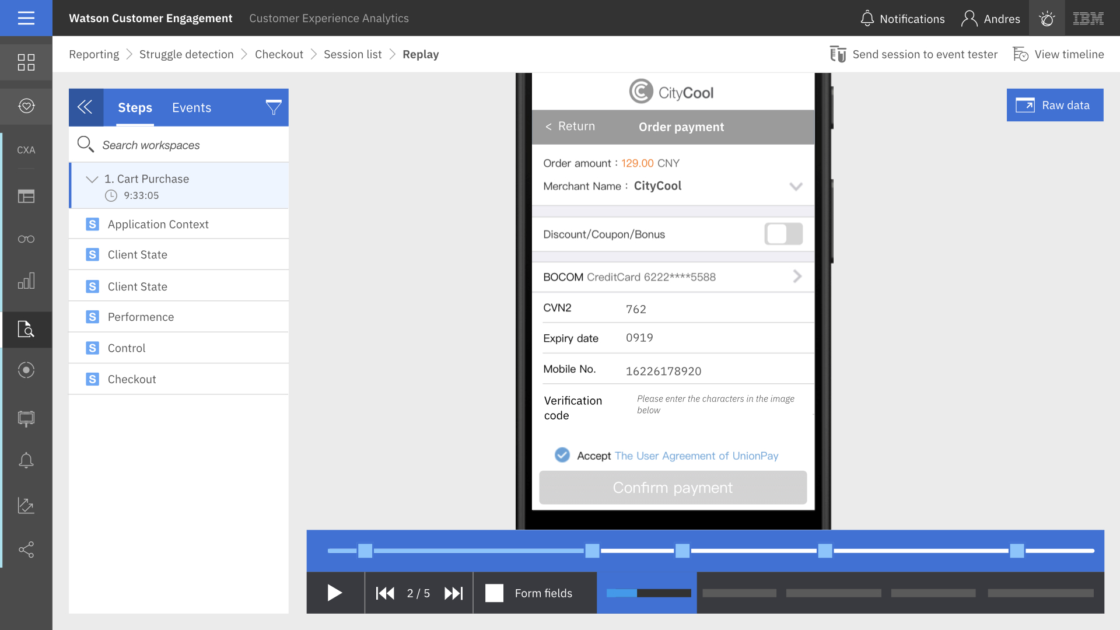Select the Application Context step

178,224
